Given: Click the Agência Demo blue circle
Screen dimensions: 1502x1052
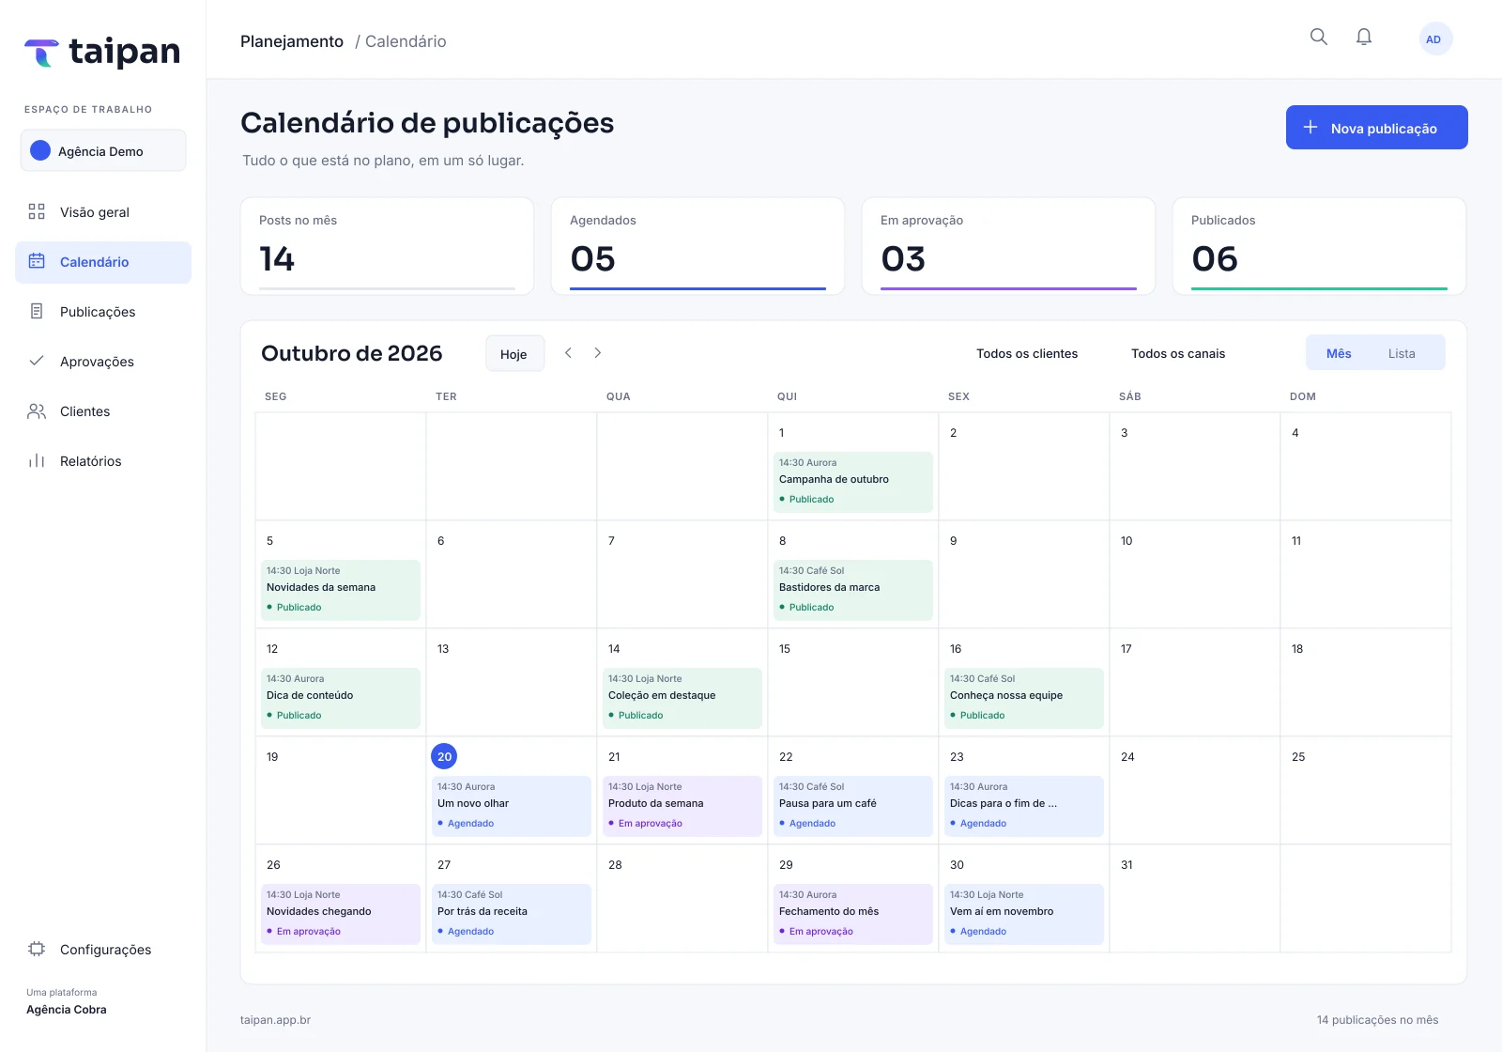Looking at the screenshot, I should 40,150.
